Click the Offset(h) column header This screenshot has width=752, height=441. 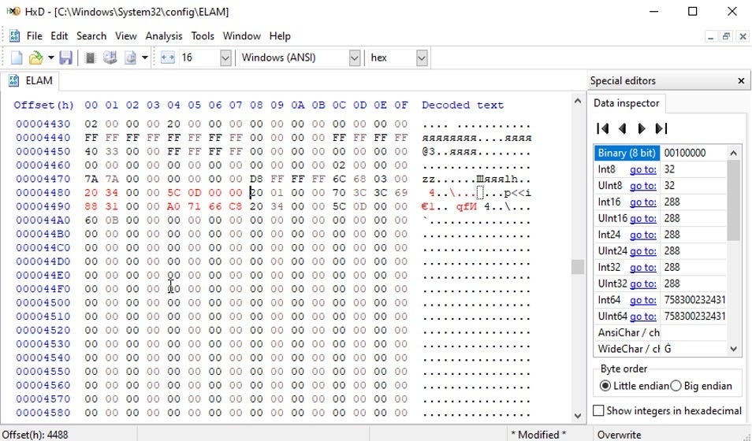pyautogui.click(x=43, y=105)
